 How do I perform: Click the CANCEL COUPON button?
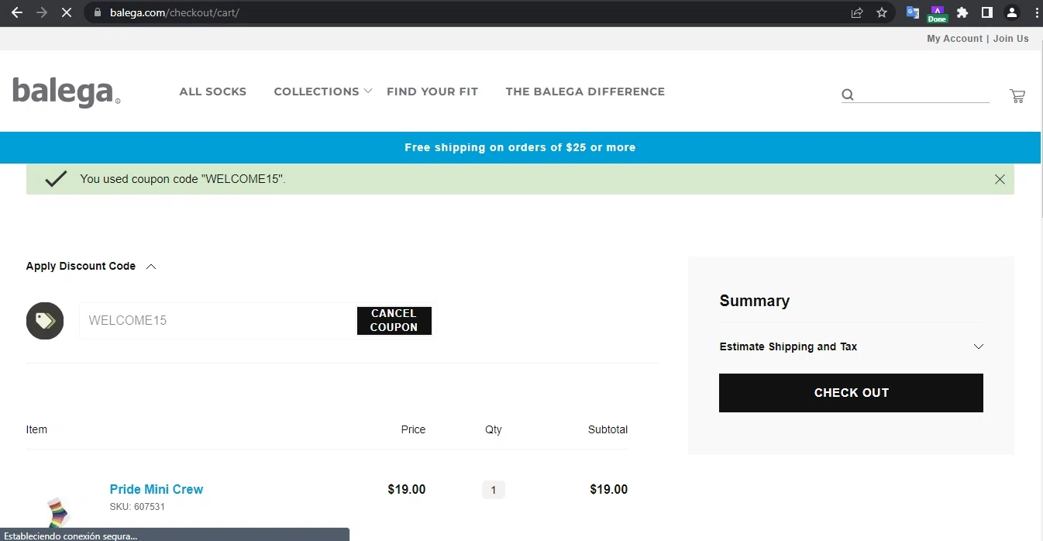394,320
